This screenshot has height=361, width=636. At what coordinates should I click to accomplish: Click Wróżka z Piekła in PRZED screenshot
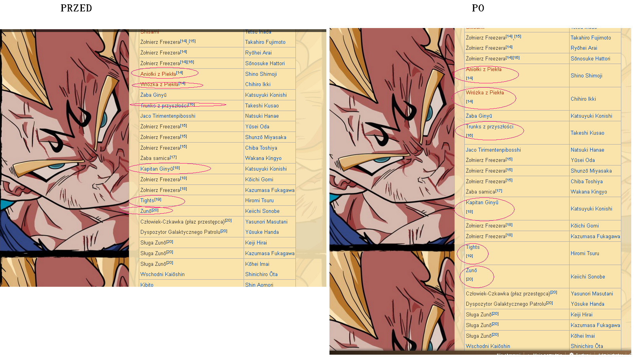[x=159, y=85]
